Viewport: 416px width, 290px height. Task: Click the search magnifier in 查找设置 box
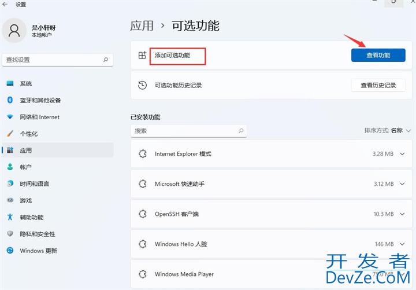[106, 60]
